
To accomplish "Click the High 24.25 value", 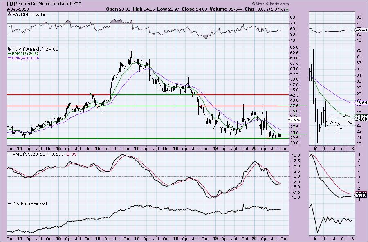I will (144, 9).
